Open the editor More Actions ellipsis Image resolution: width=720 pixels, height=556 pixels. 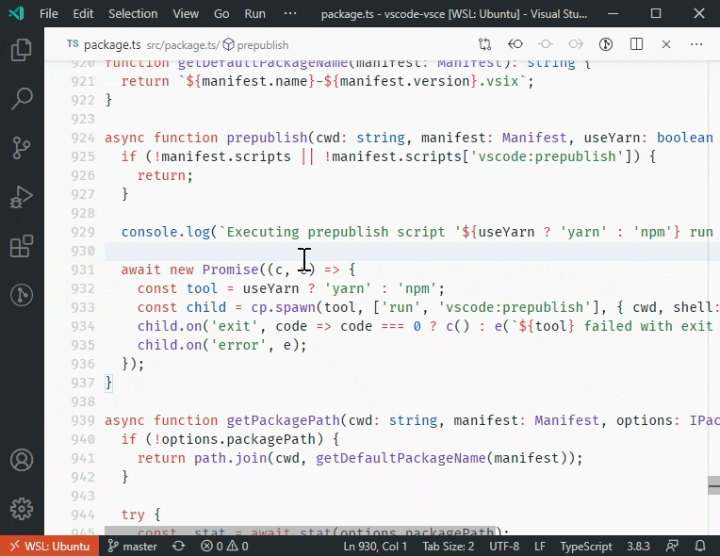click(696, 44)
